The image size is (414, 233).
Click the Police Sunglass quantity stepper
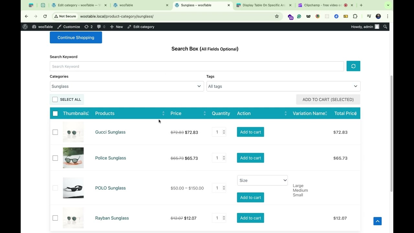(224, 158)
